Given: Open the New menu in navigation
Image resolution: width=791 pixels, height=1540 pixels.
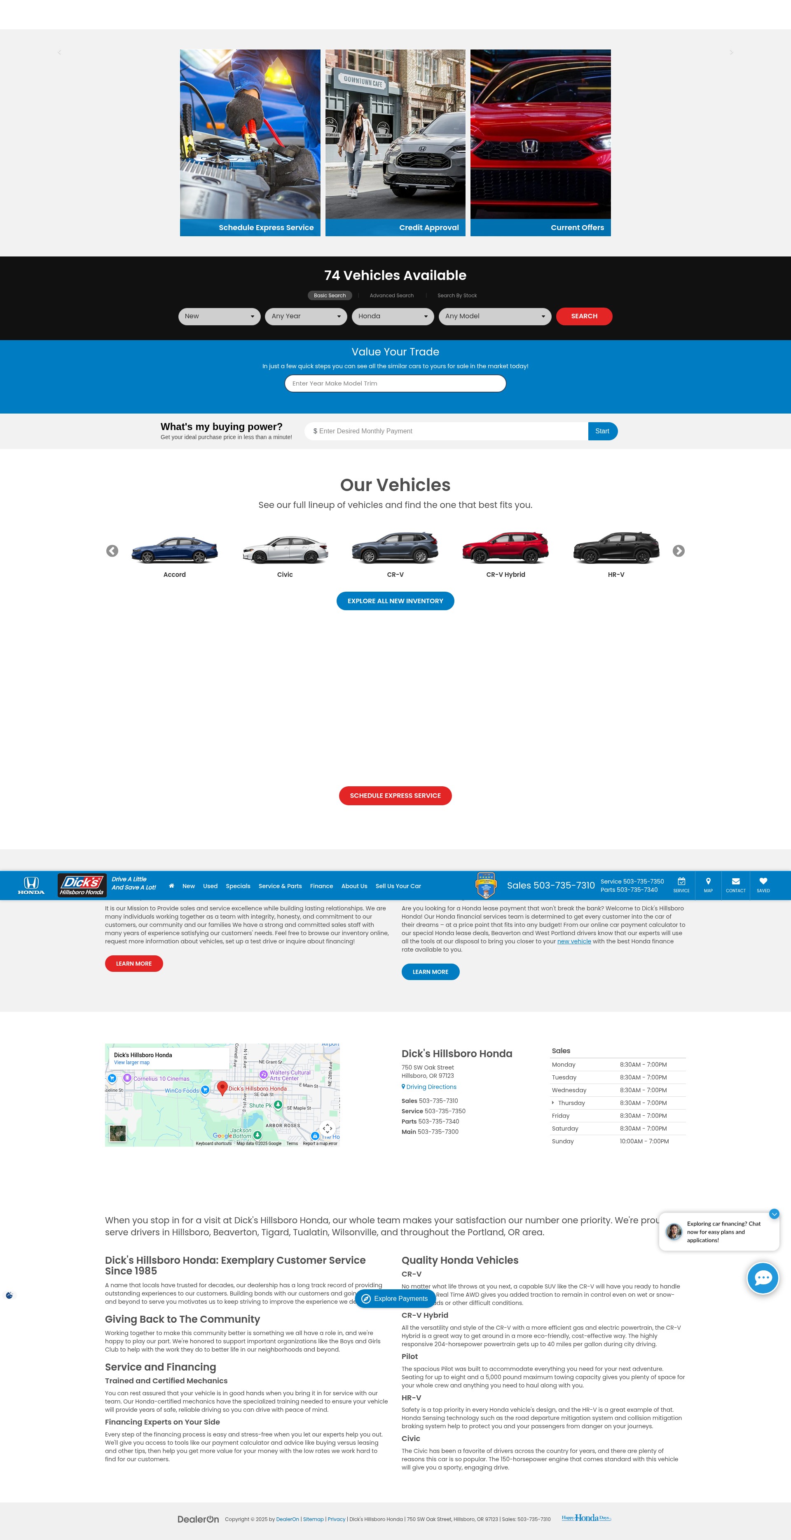Looking at the screenshot, I should [189, 886].
